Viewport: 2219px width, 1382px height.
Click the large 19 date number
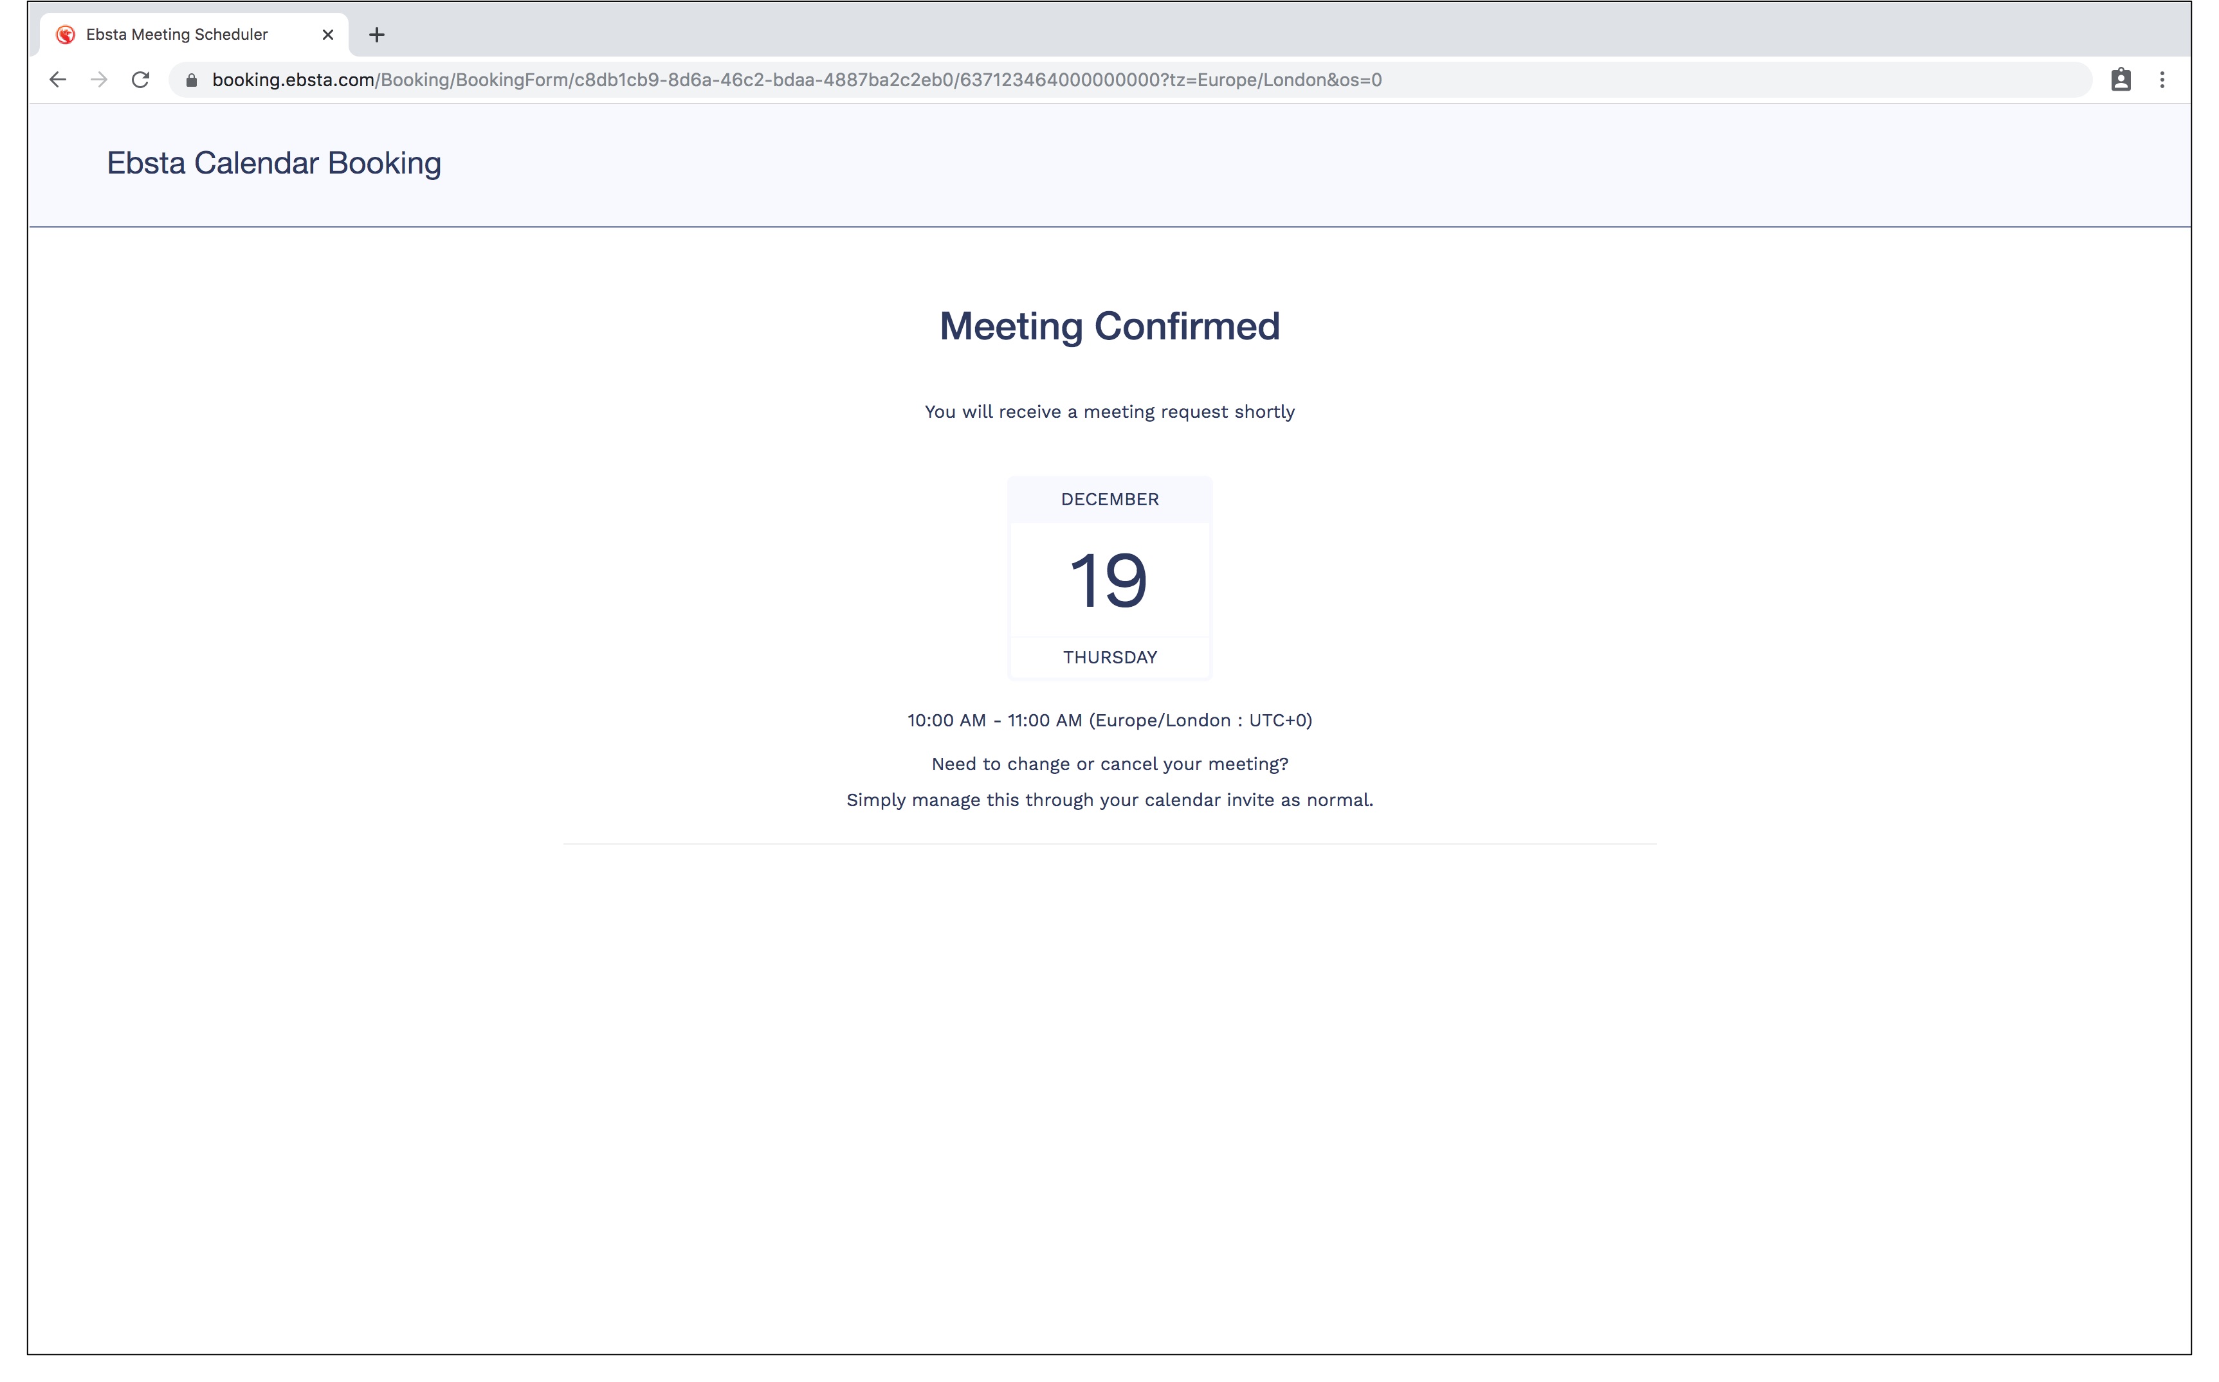point(1108,580)
